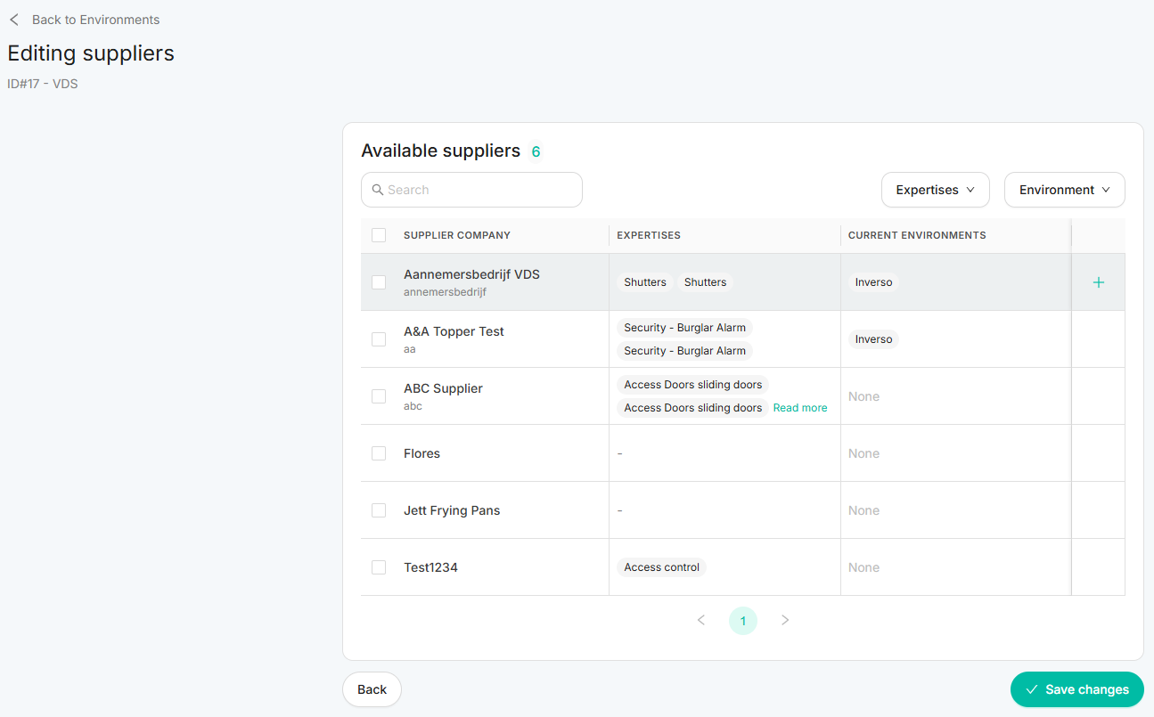Open the Expertises filter dropdown
The height and width of the screenshot is (717, 1154).
pyautogui.click(x=935, y=190)
